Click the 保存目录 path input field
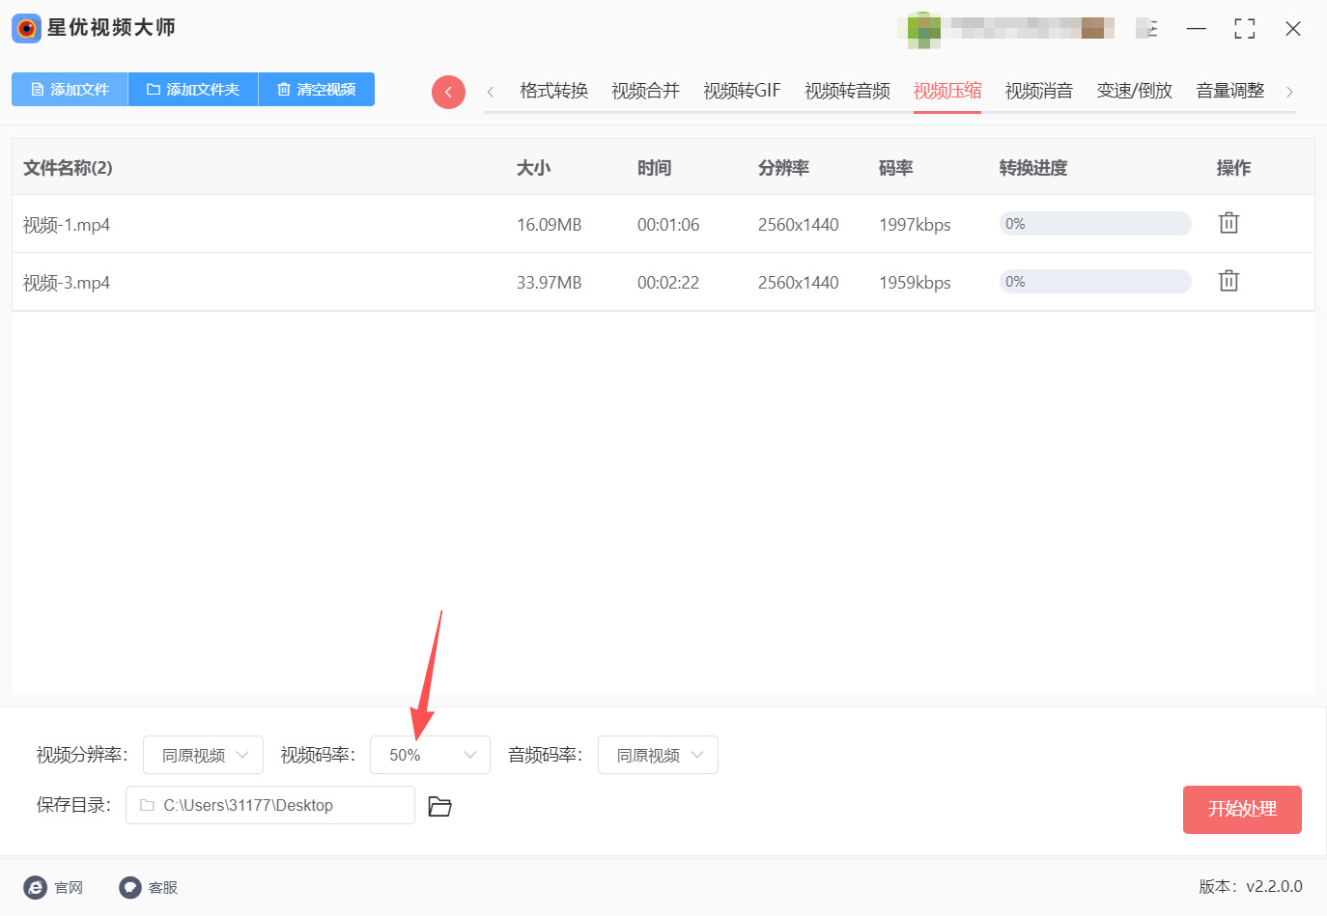 [270, 805]
